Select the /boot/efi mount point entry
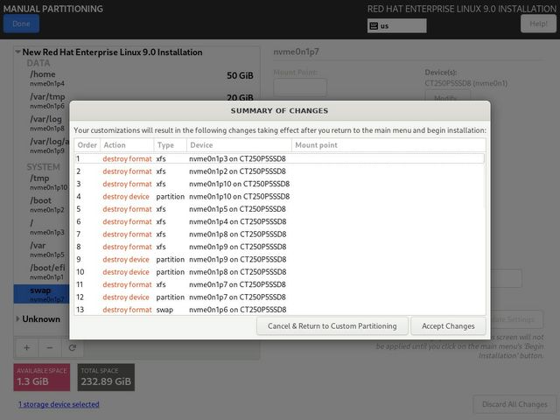The height and width of the screenshot is (420, 560). 42,272
